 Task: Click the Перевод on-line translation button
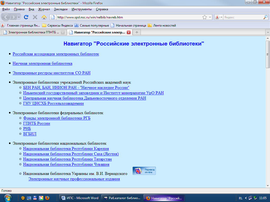coord(144,171)
